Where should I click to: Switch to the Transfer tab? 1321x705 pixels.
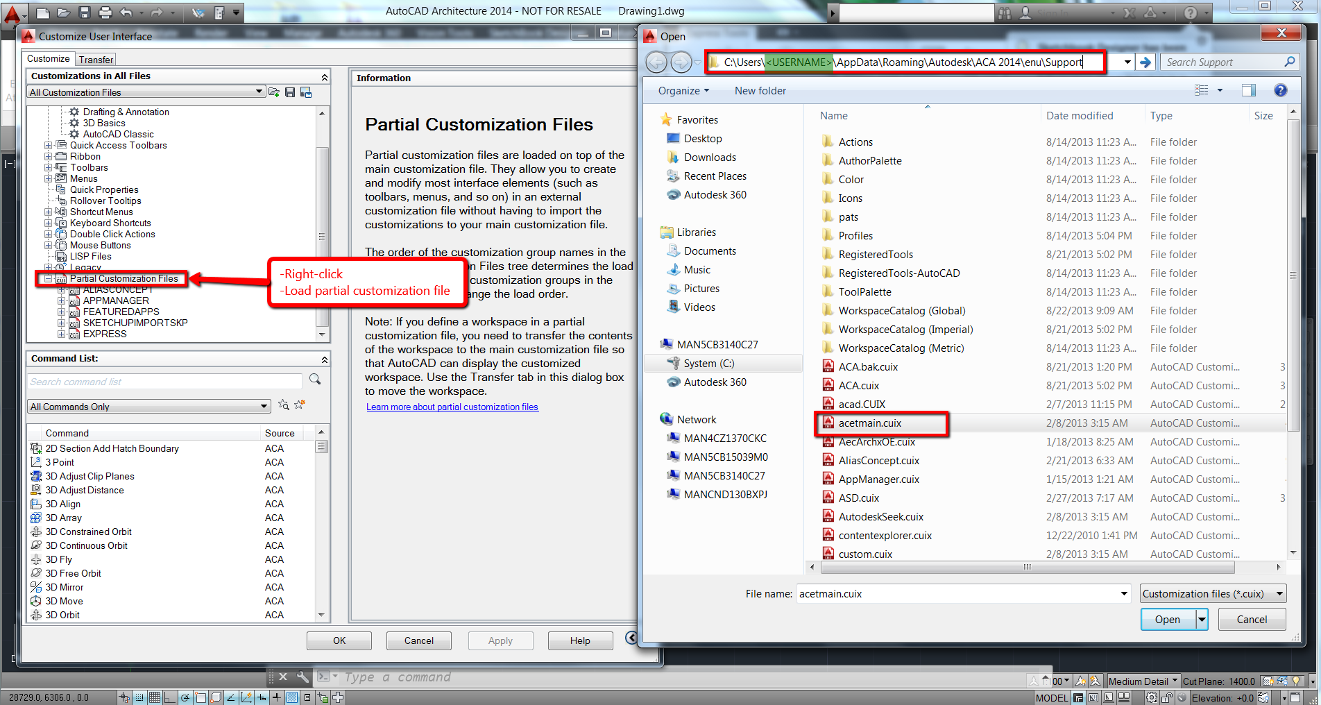pos(96,60)
